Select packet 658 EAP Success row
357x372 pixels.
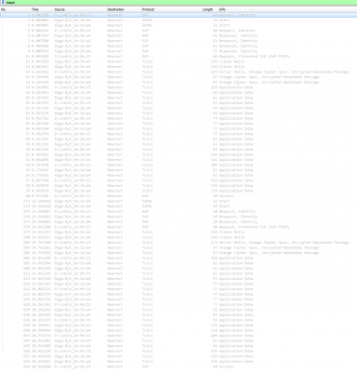click(x=178, y=366)
